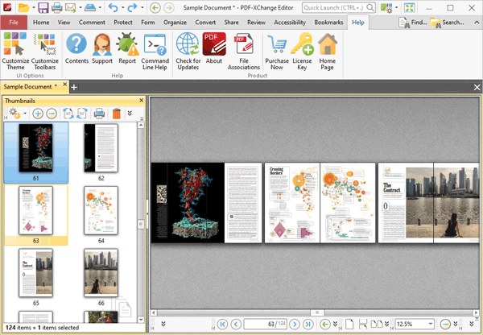
Task: Click the Purchase Now button
Action: (276, 52)
